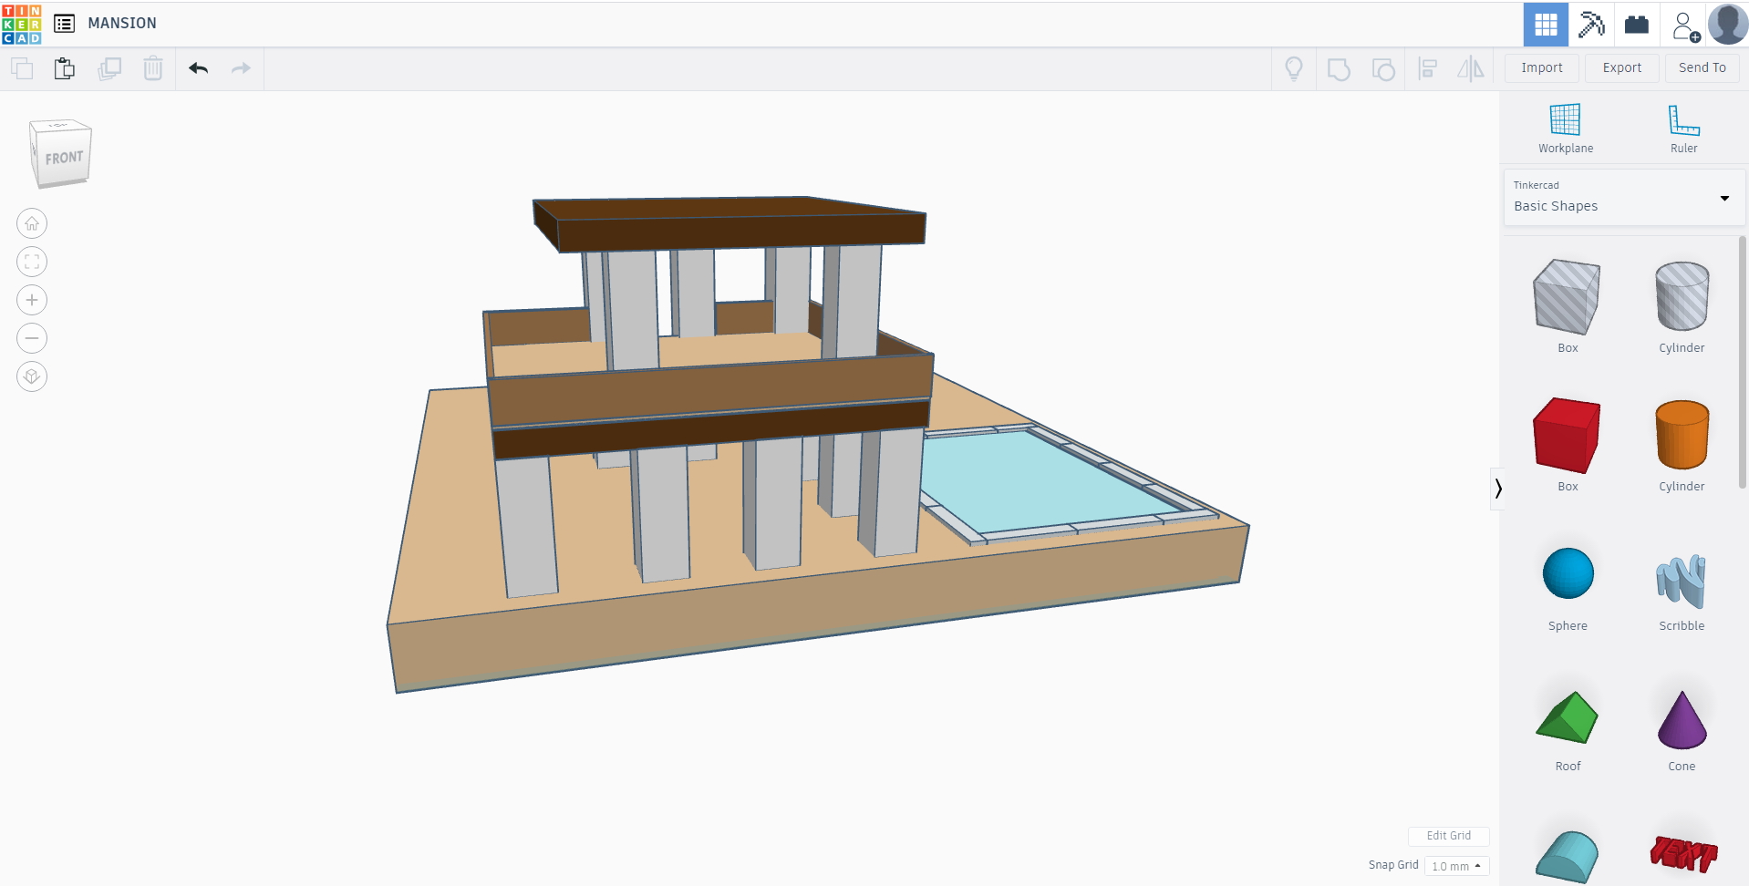
Task: Open the Snap Grid 1.0 mm dropdown
Action: coord(1455,866)
